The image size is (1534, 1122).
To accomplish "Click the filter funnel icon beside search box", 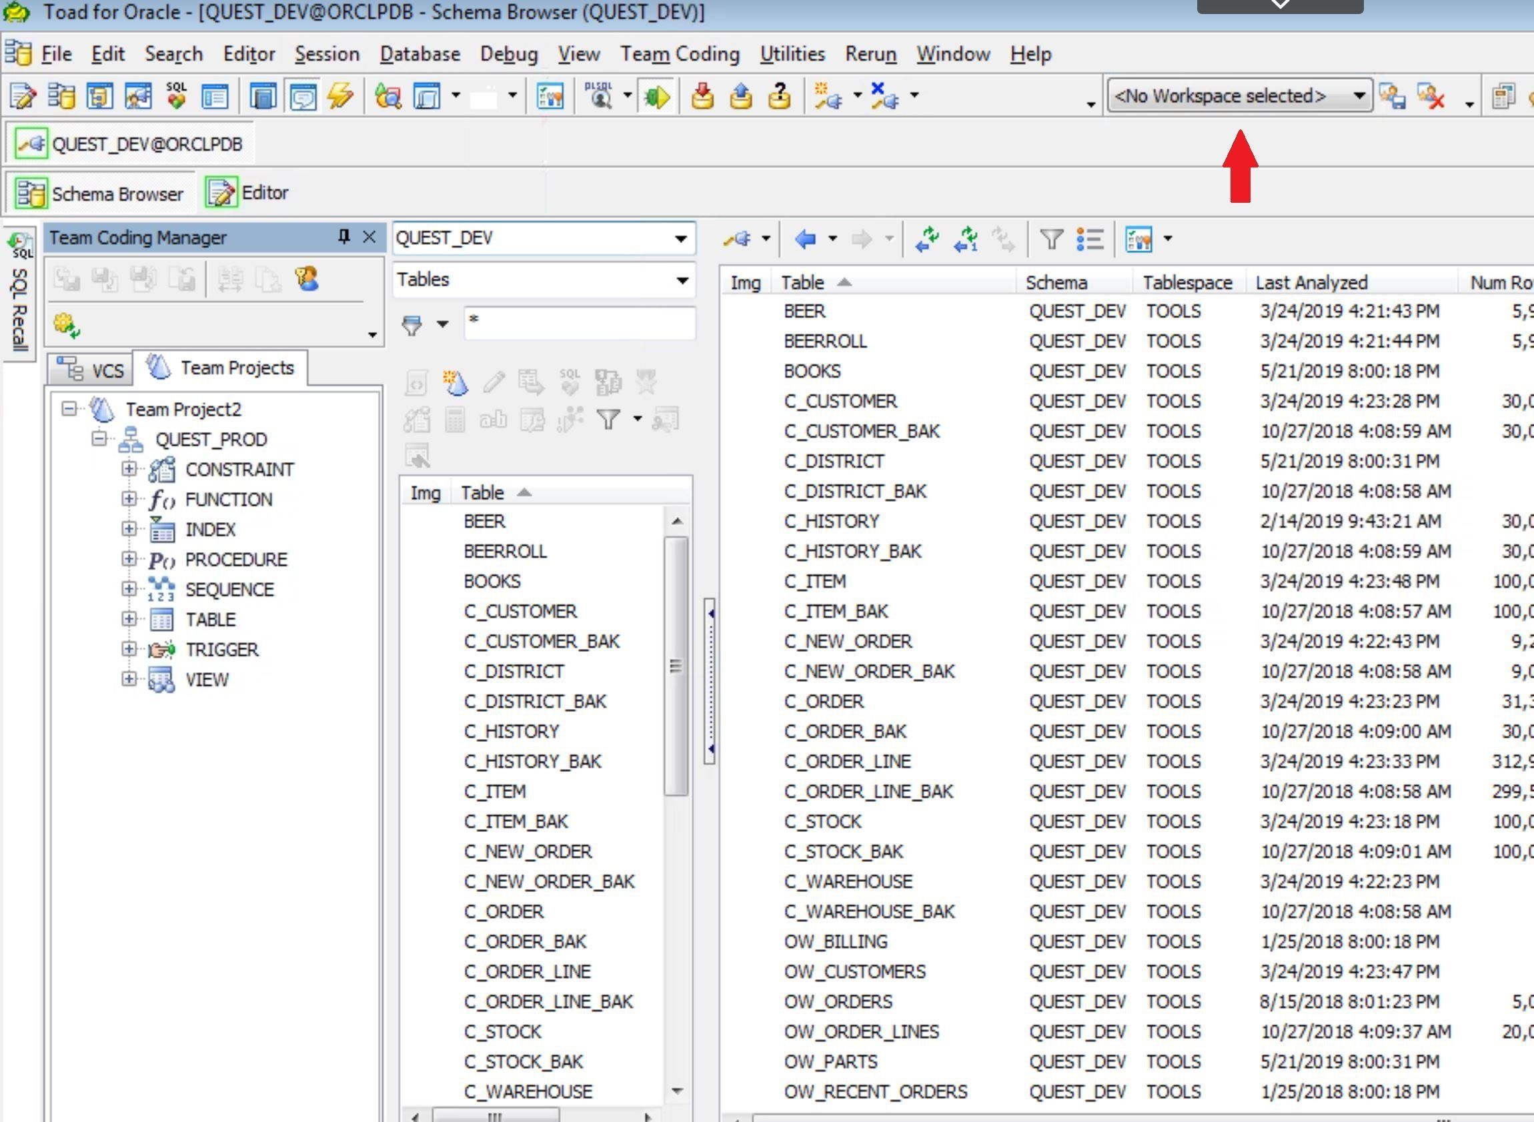I will click(x=412, y=325).
